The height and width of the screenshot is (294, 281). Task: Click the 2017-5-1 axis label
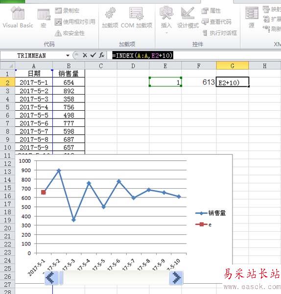(37, 268)
